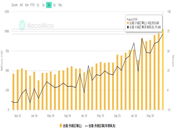Click the August 2026 tooltip heading
This screenshot has height=131, width=175.
coord(132,19)
